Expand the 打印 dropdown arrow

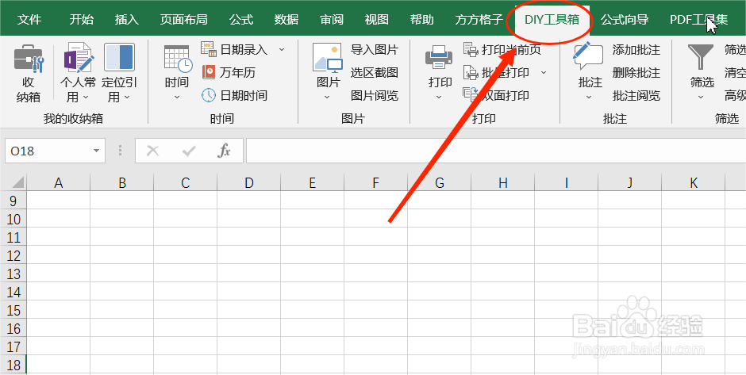(x=439, y=98)
